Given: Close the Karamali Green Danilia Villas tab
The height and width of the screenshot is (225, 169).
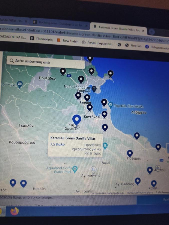Looking at the screenshot, I should click(x=143, y=31).
